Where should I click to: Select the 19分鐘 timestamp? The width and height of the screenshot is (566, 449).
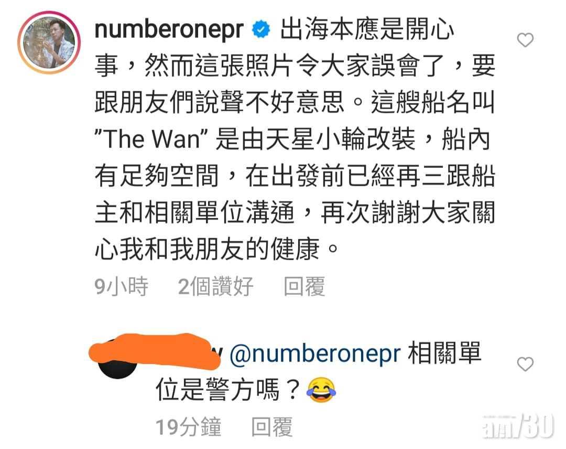click(x=188, y=426)
